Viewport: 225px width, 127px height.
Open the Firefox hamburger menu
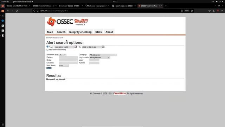(222, 11)
